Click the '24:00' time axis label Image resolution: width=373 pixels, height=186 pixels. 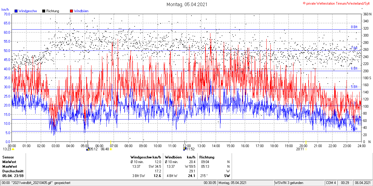(x=362, y=146)
